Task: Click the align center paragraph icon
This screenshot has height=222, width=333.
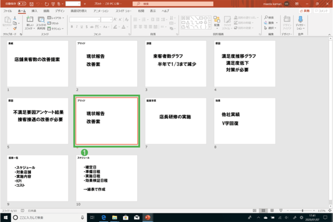Action: [x=140, y=27]
